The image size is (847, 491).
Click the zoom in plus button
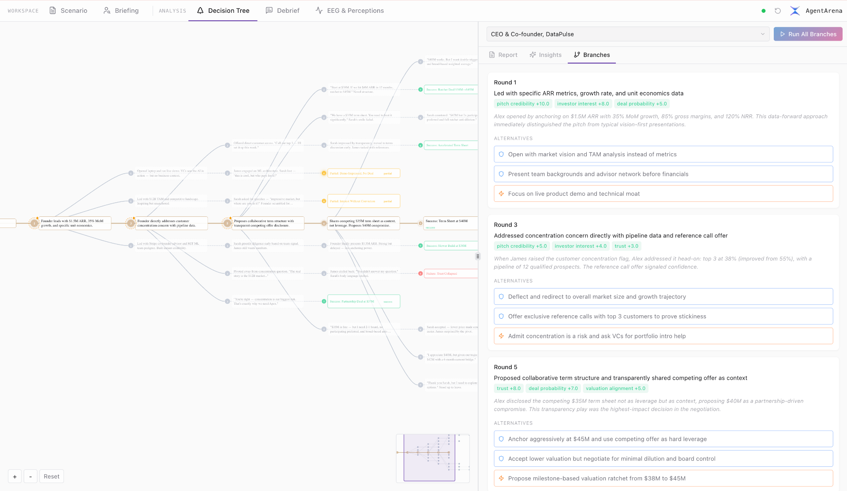coord(15,476)
